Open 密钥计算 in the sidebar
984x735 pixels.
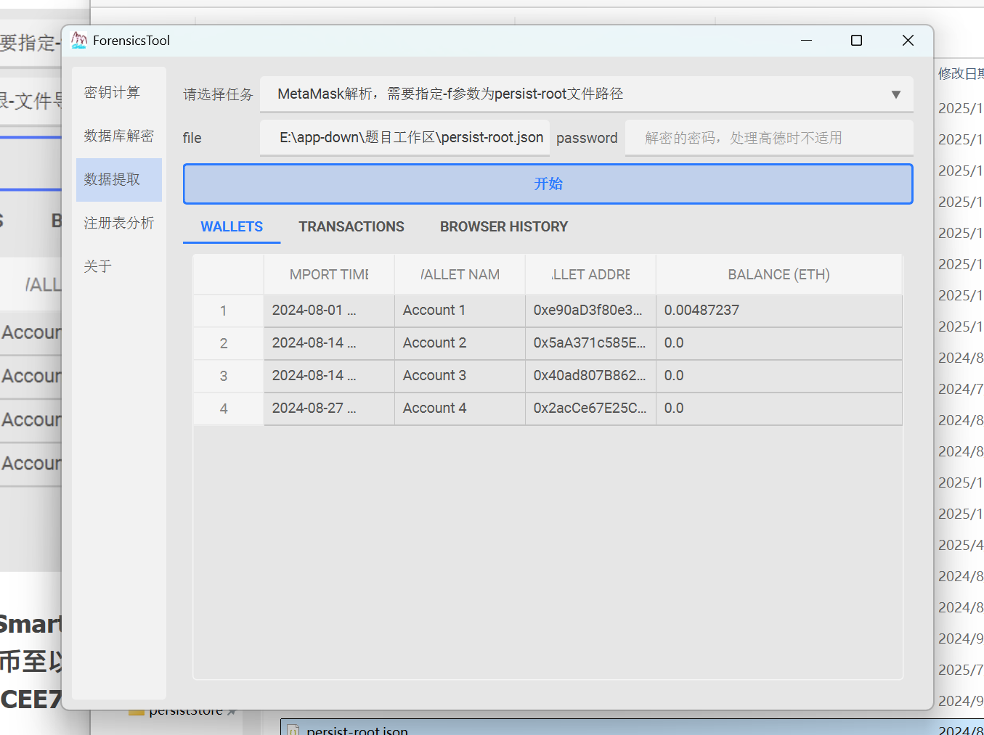click(x=112, y=92)
